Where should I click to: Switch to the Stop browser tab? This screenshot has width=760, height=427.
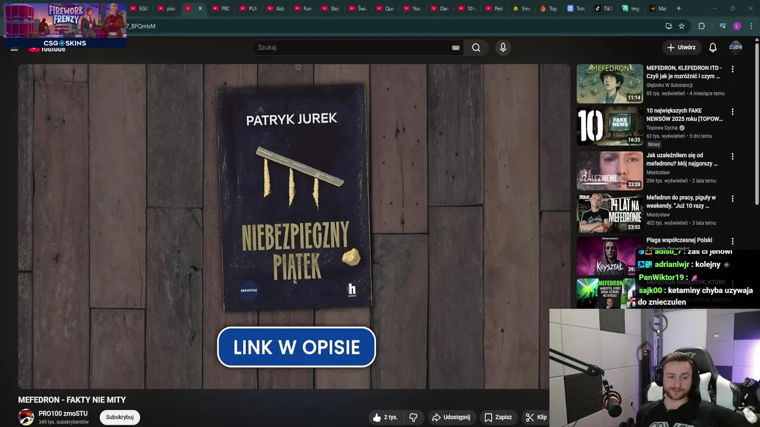pos(330,8)
